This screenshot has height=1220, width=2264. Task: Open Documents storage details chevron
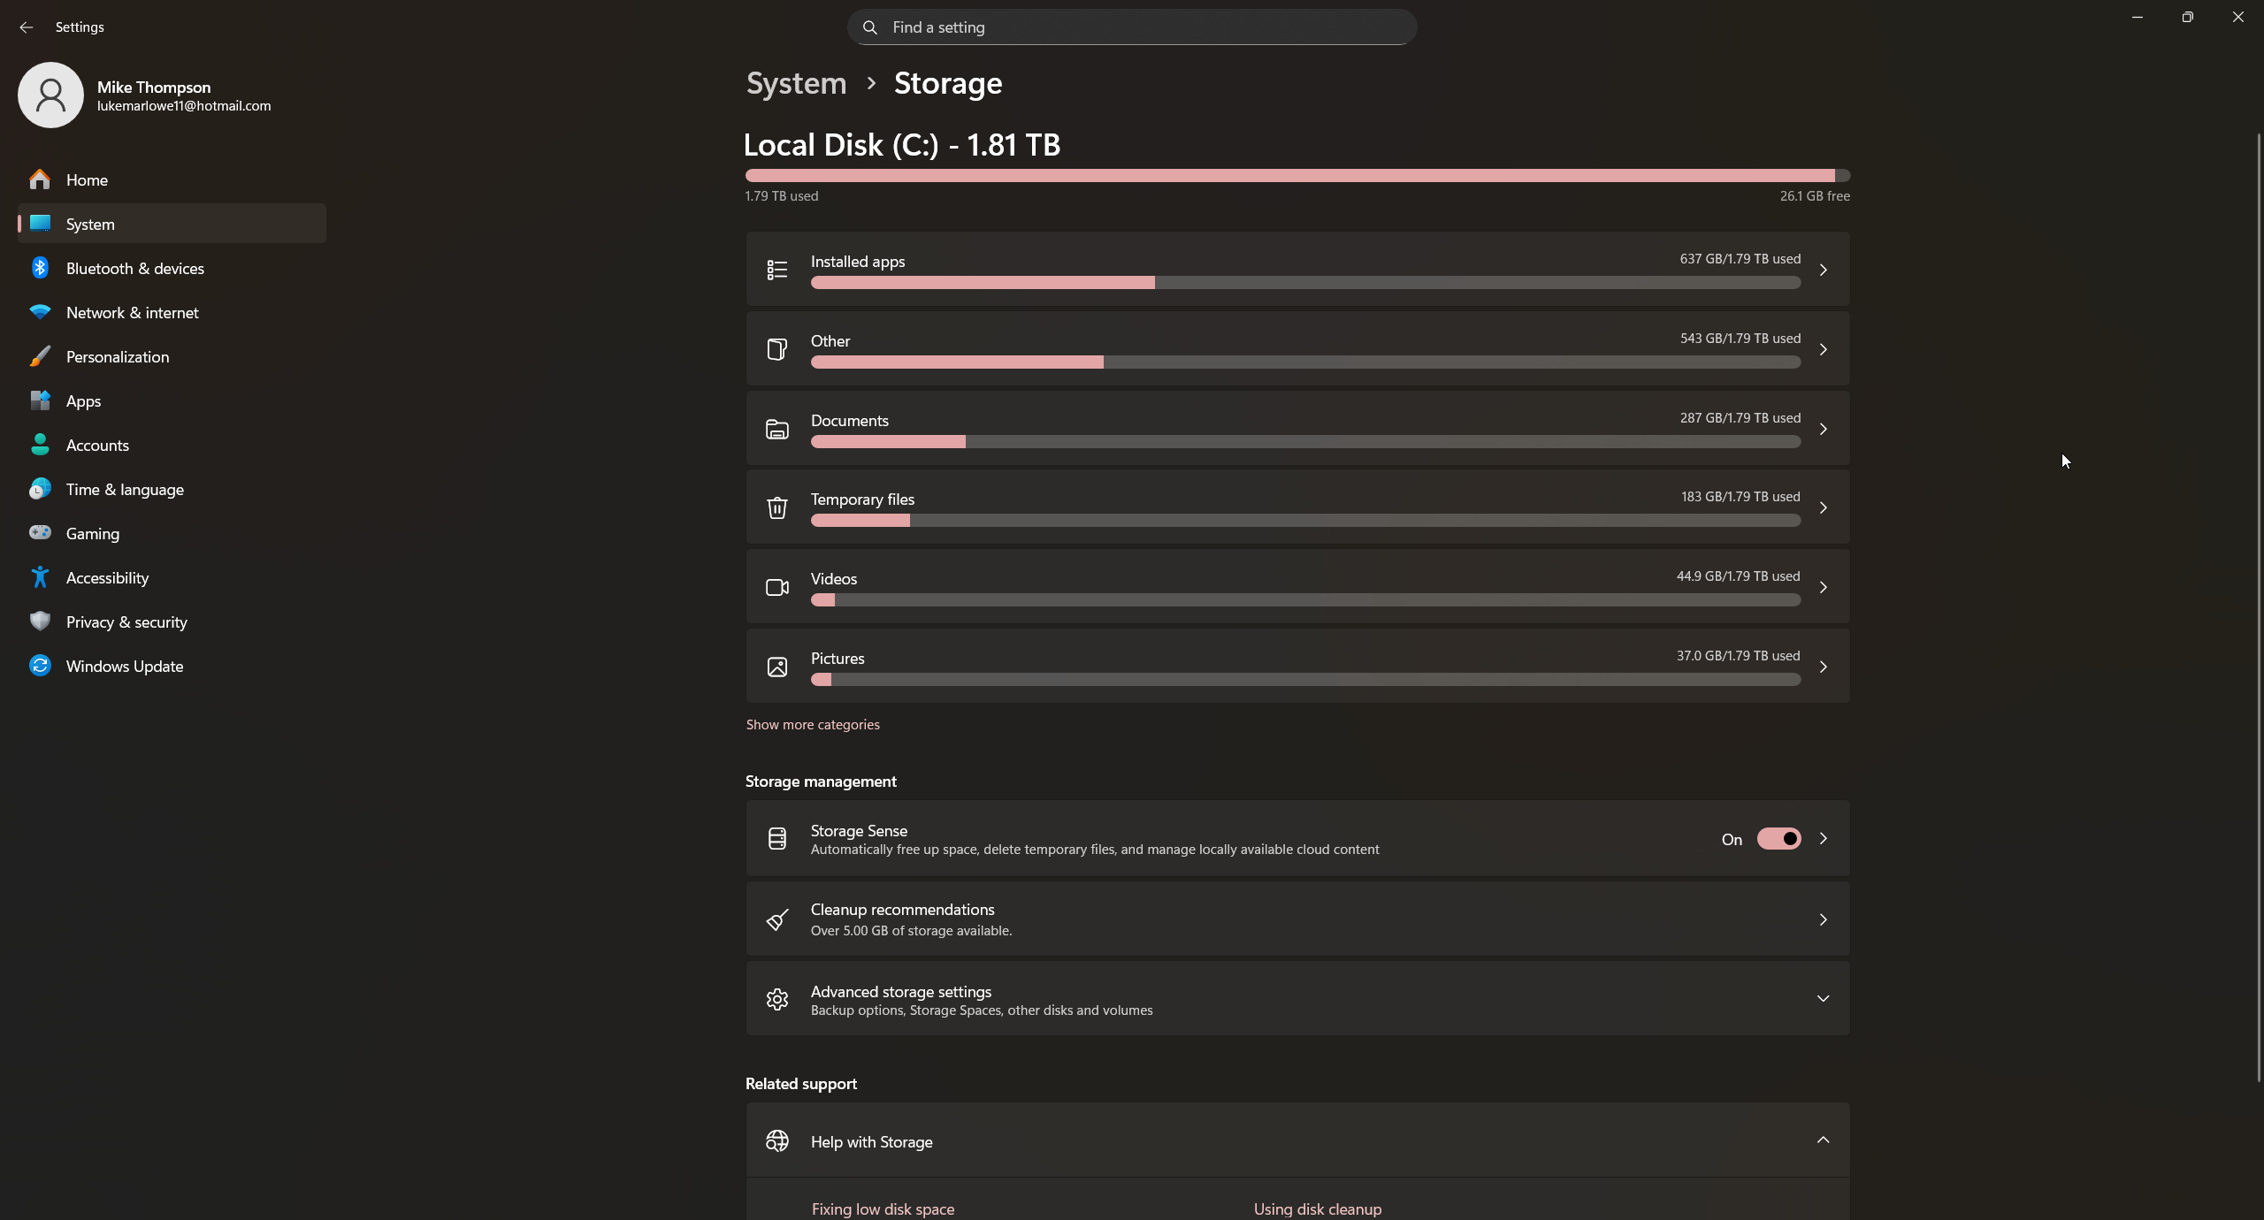pos(1823,429)
